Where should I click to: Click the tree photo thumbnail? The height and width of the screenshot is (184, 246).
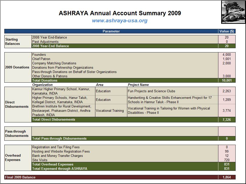click(233, 12)
